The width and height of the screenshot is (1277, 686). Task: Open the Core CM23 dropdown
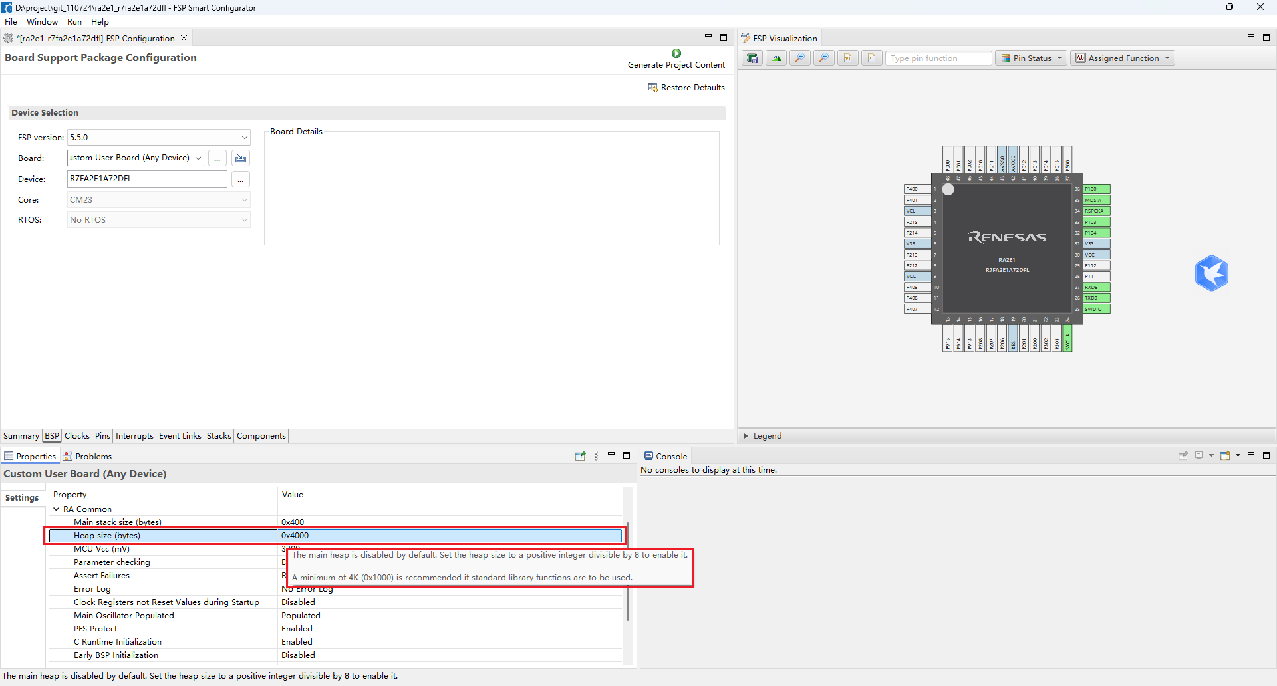pyautogui.click(x=244, y=200)
